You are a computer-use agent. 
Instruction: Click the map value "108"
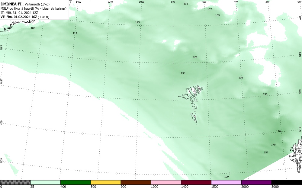pos(241,78)
